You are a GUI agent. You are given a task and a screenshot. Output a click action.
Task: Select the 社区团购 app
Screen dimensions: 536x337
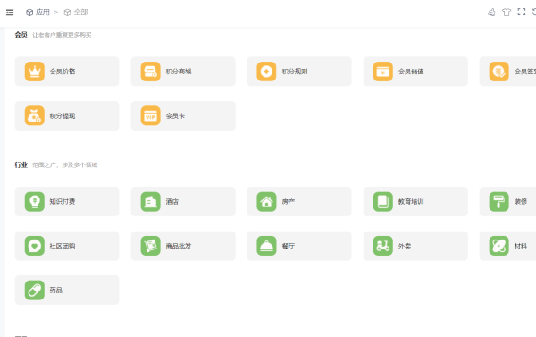tap(67, 246)
